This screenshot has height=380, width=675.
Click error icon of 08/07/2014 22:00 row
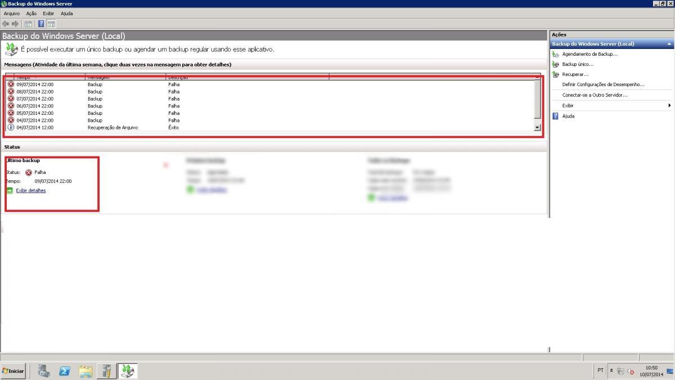[11, 91]
